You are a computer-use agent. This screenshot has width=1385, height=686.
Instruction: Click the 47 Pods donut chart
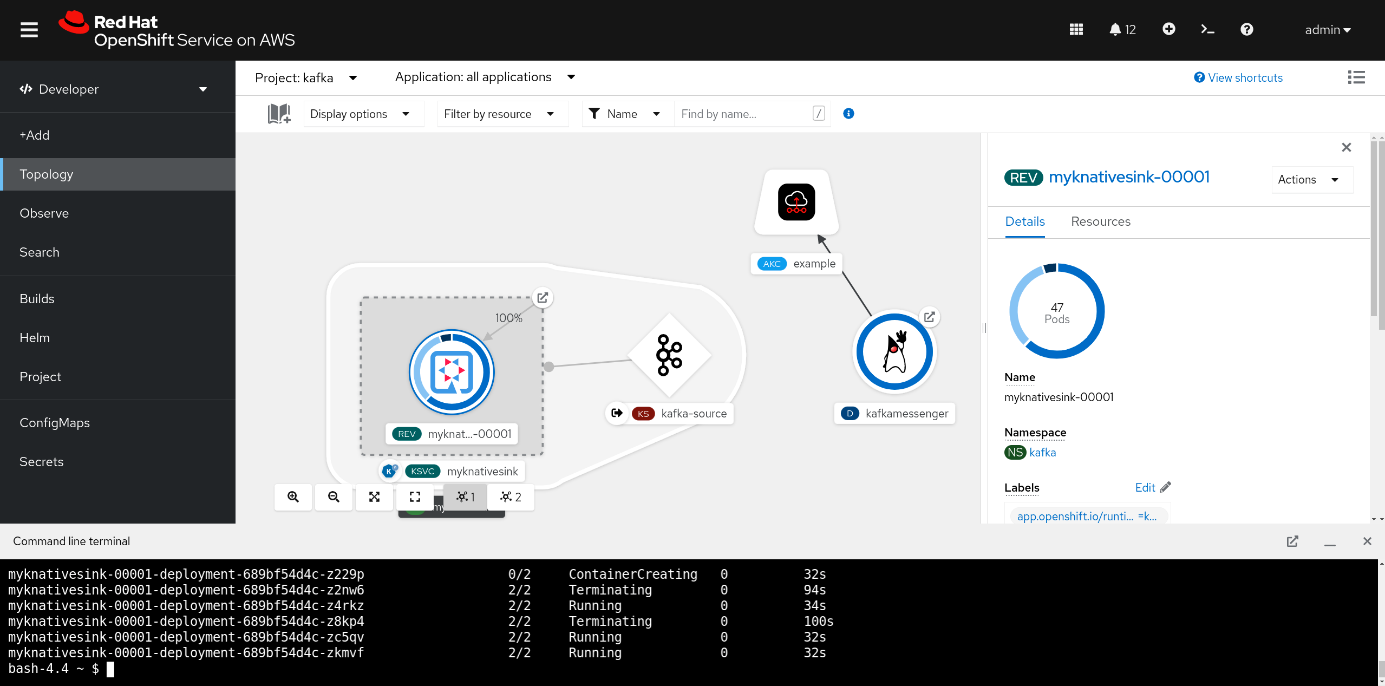coord(1056,312)
